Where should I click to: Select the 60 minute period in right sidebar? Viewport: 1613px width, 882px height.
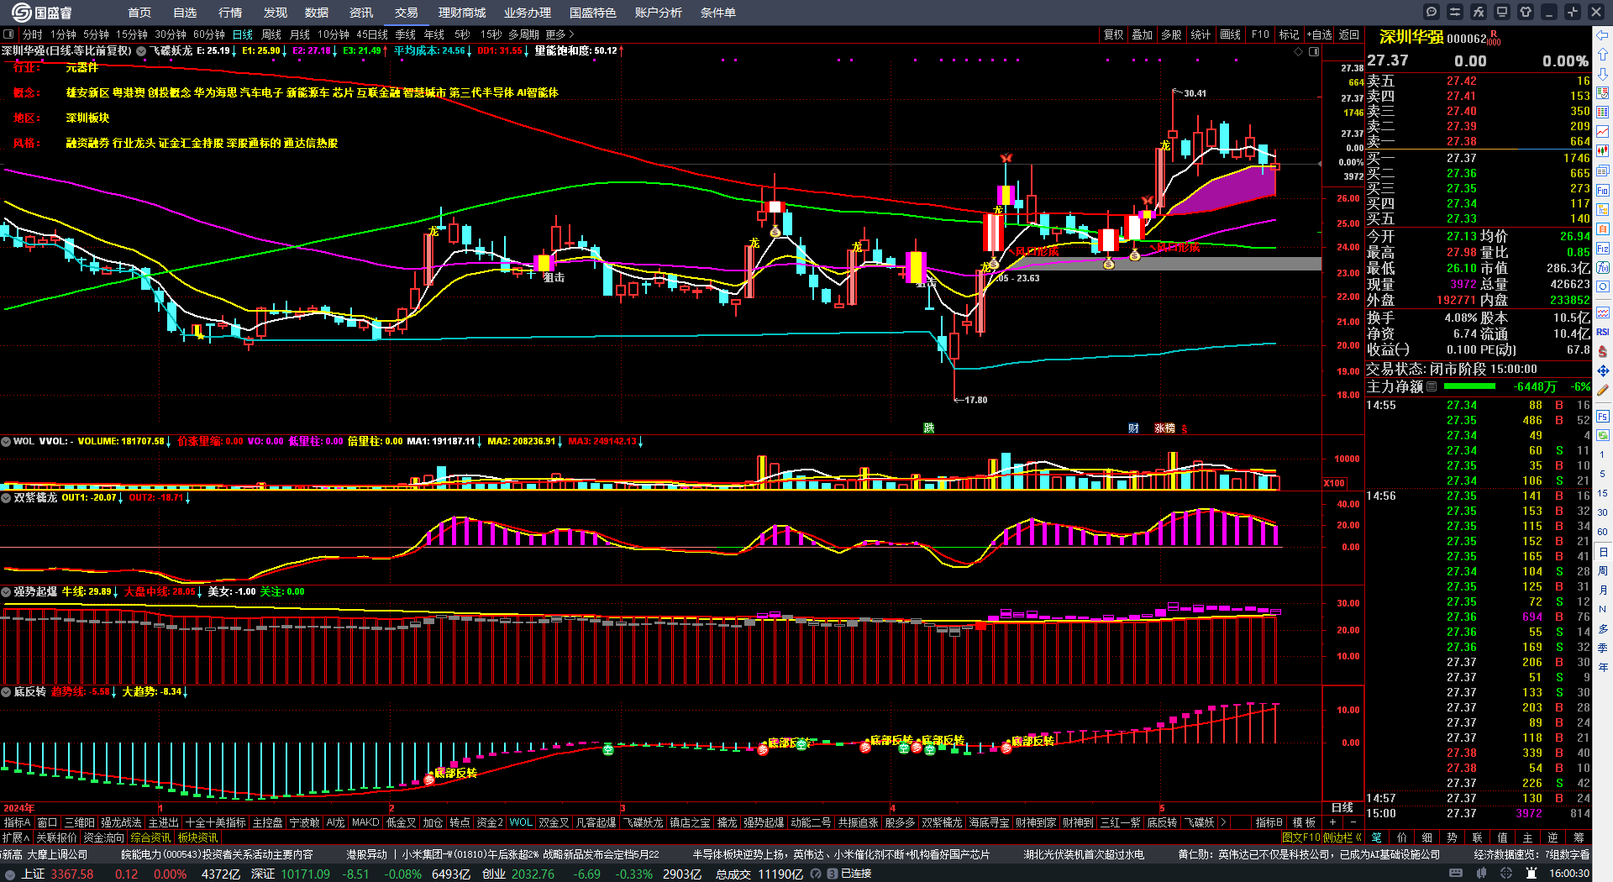tap(1603, 532)
